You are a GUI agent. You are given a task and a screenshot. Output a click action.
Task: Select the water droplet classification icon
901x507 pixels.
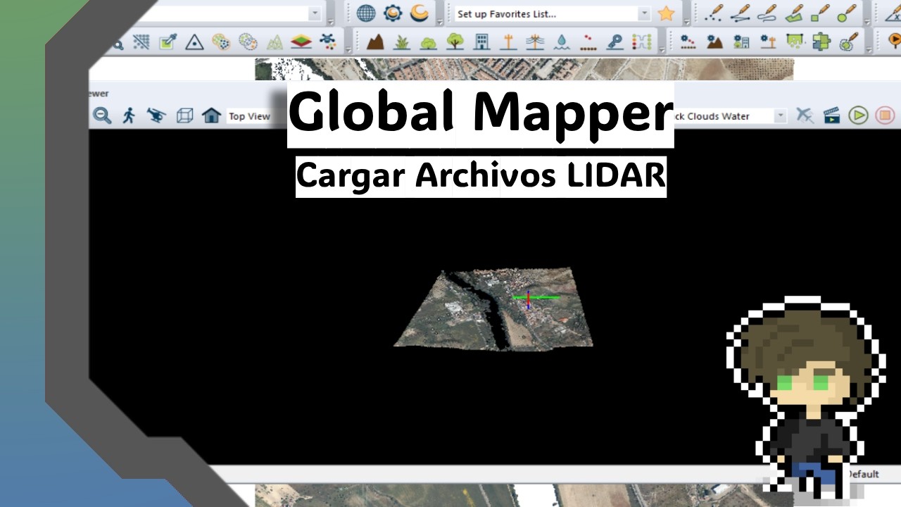pyautogui.click(x=562, y=42)
